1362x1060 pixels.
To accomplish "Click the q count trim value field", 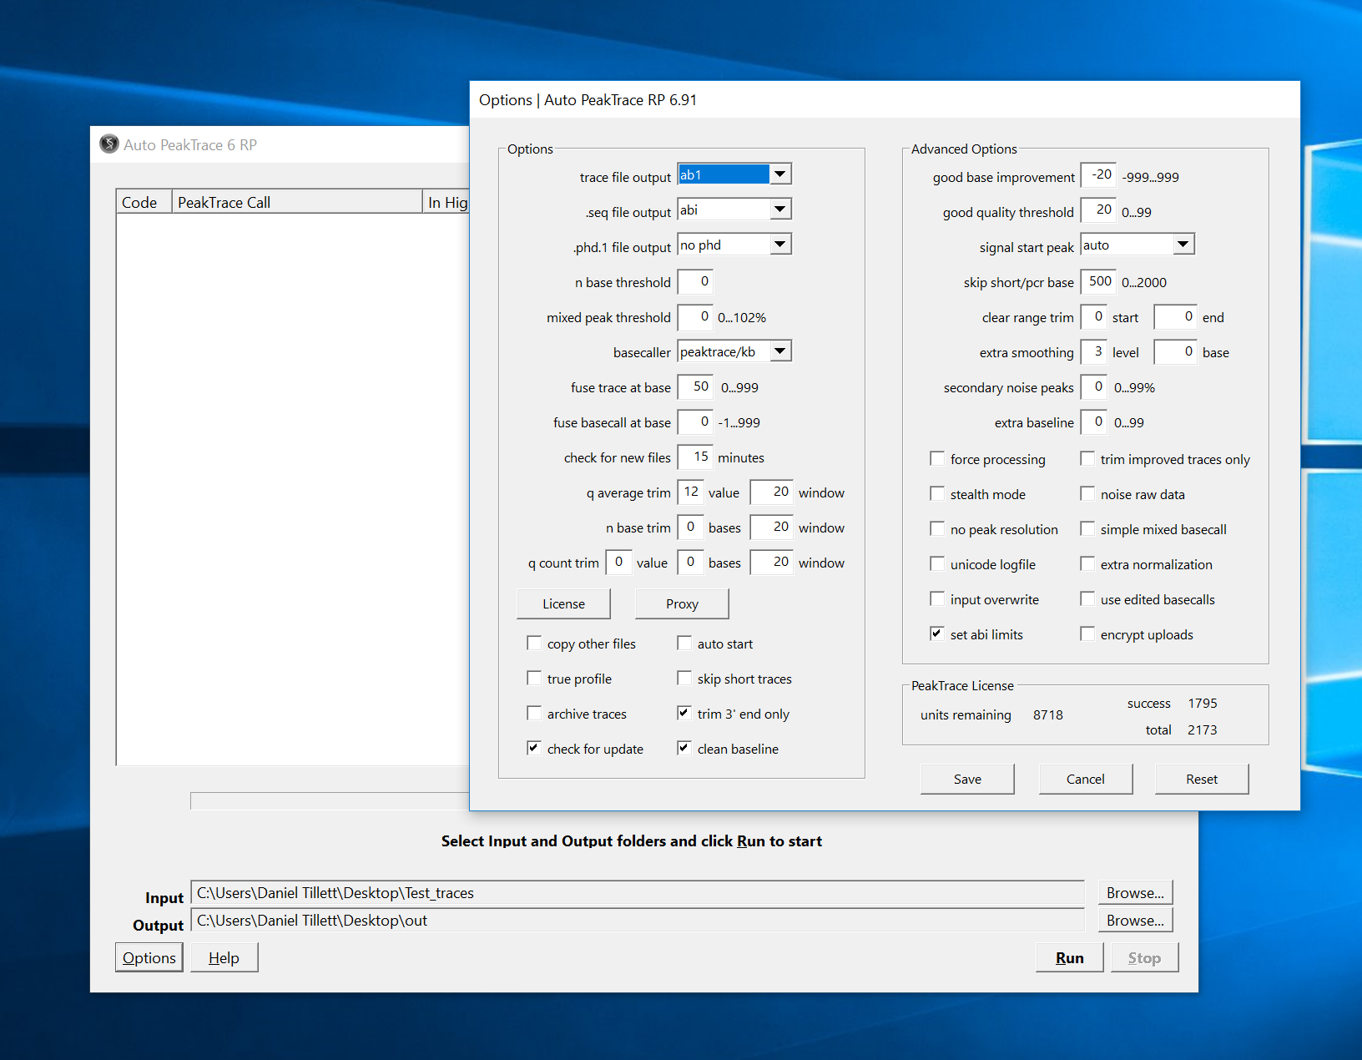I will 618,562.
